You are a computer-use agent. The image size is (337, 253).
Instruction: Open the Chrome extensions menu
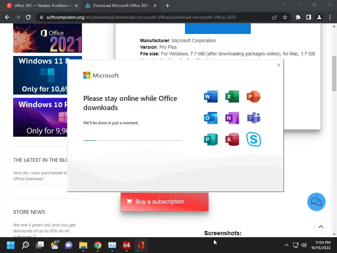[298, 17]
